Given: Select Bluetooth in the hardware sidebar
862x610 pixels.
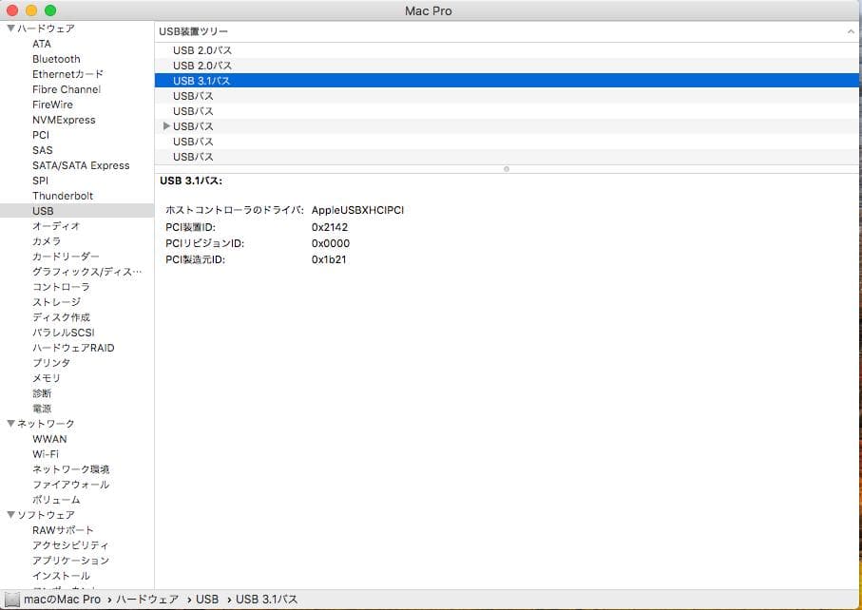Looking at the screenshot, I should [x=56, y=59].
